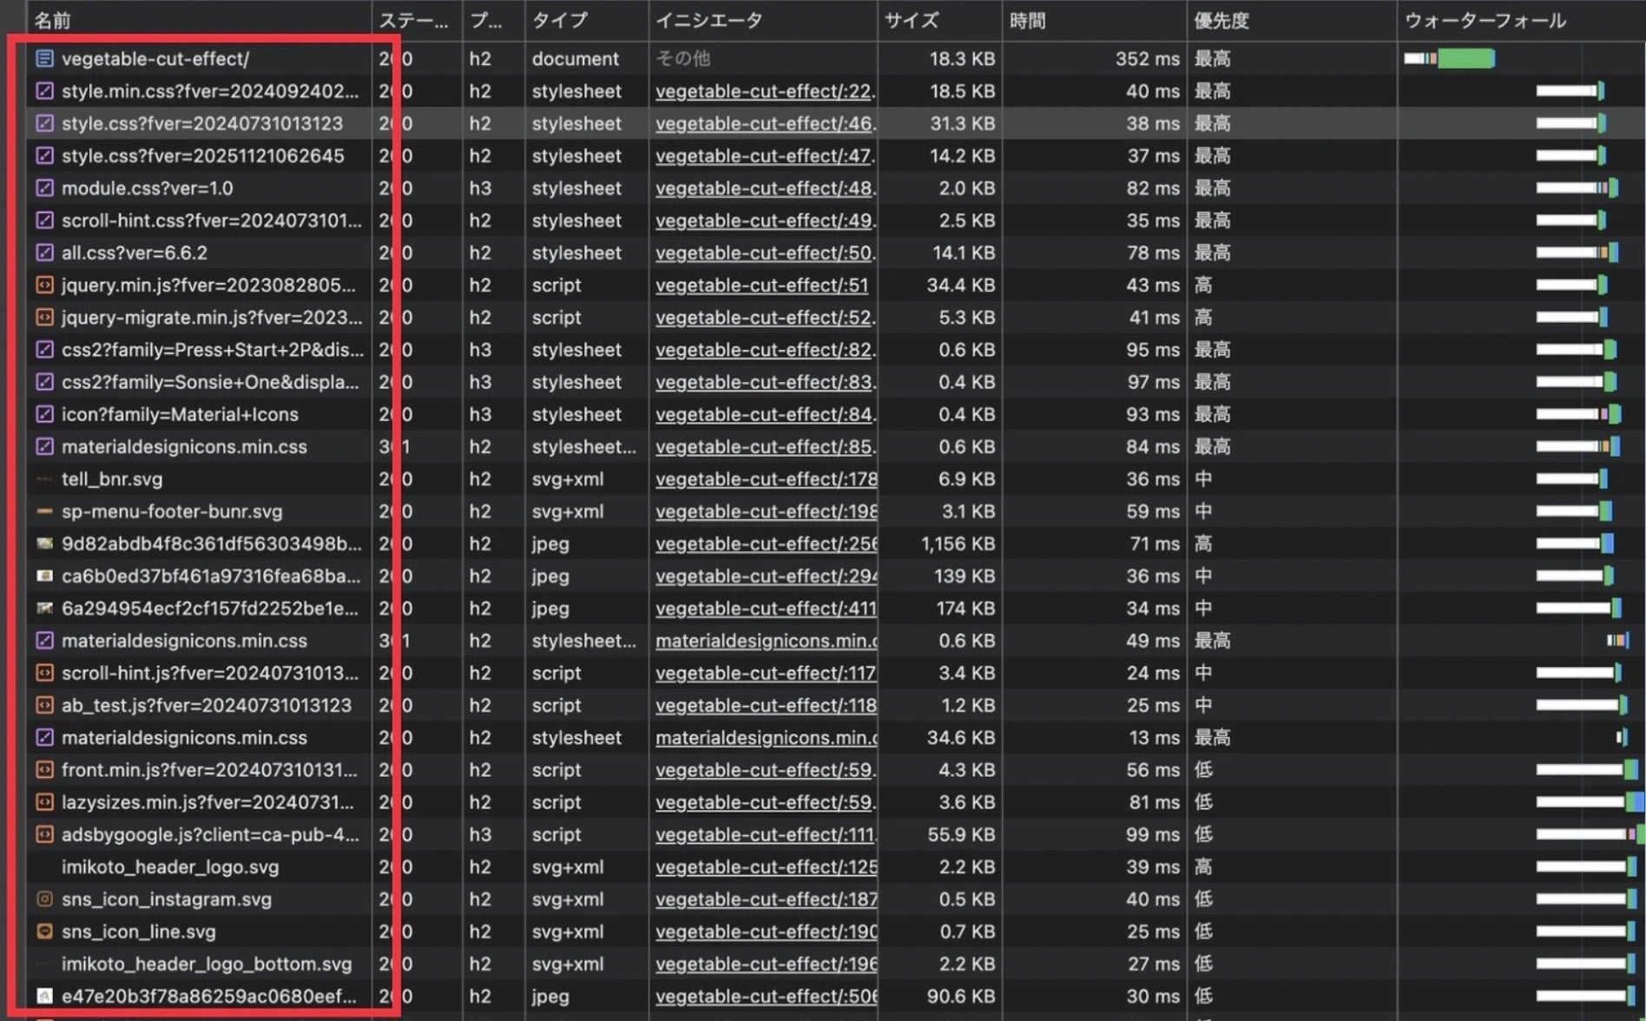The image size is (1646, 1021).
Task: Click the stylesheet icon for style.min.css
Action: [x=44, y=91]
